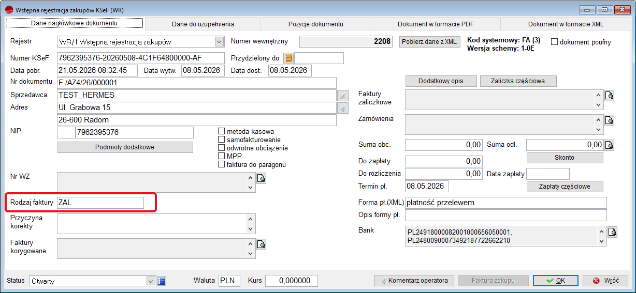Click into the Numer KSeF field

point(141,58)
